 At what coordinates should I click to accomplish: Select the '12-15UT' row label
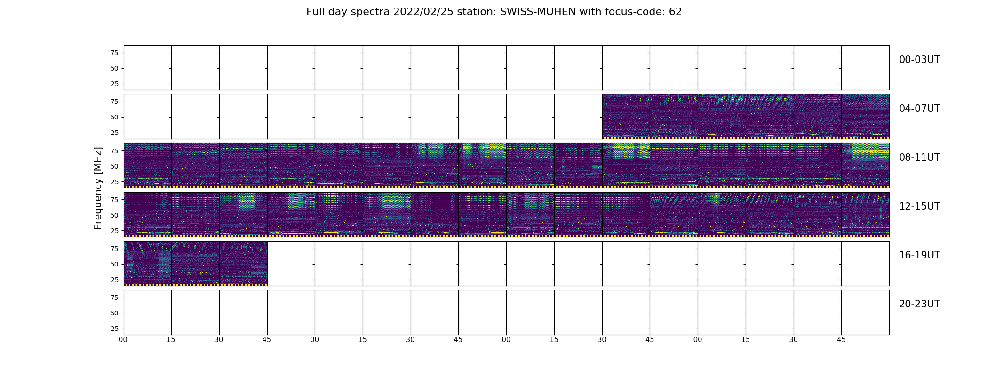(919, 206)
